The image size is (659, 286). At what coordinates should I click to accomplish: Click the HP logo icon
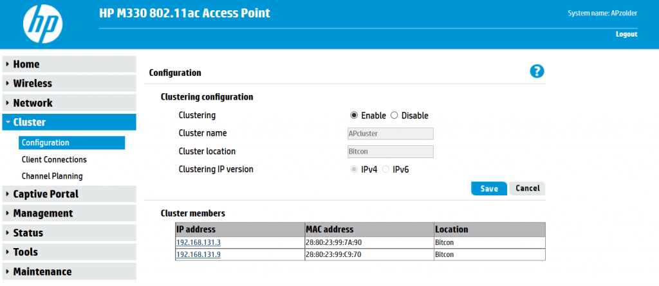coord(43,24)
